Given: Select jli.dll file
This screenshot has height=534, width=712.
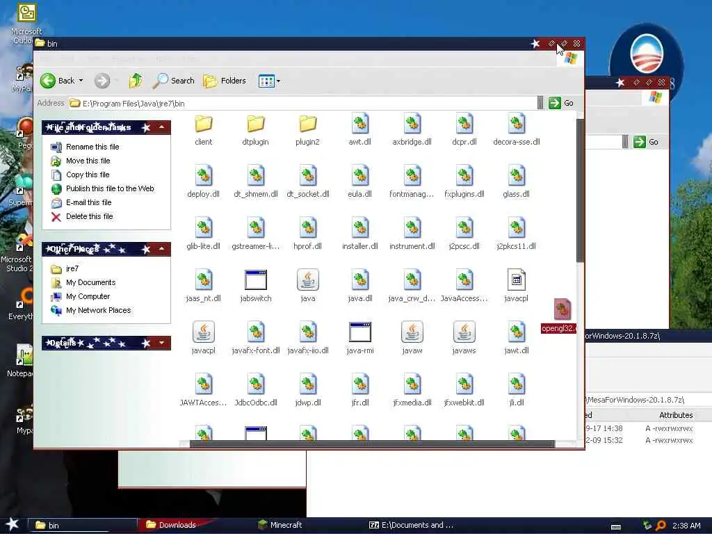Looking at the screenshot, I should click(x=517, y=391).
